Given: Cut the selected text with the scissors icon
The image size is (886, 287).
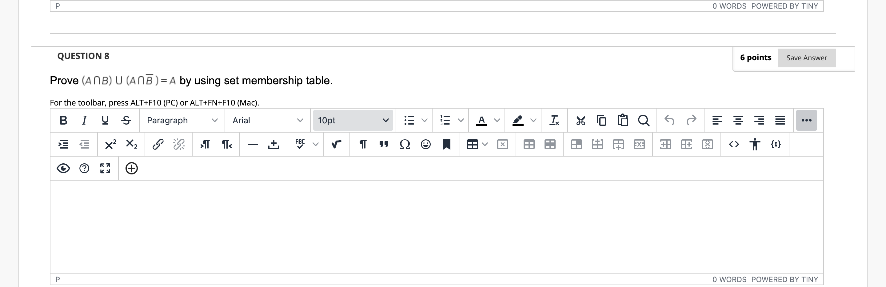Looking at the screenshot, I should (581, 120).
